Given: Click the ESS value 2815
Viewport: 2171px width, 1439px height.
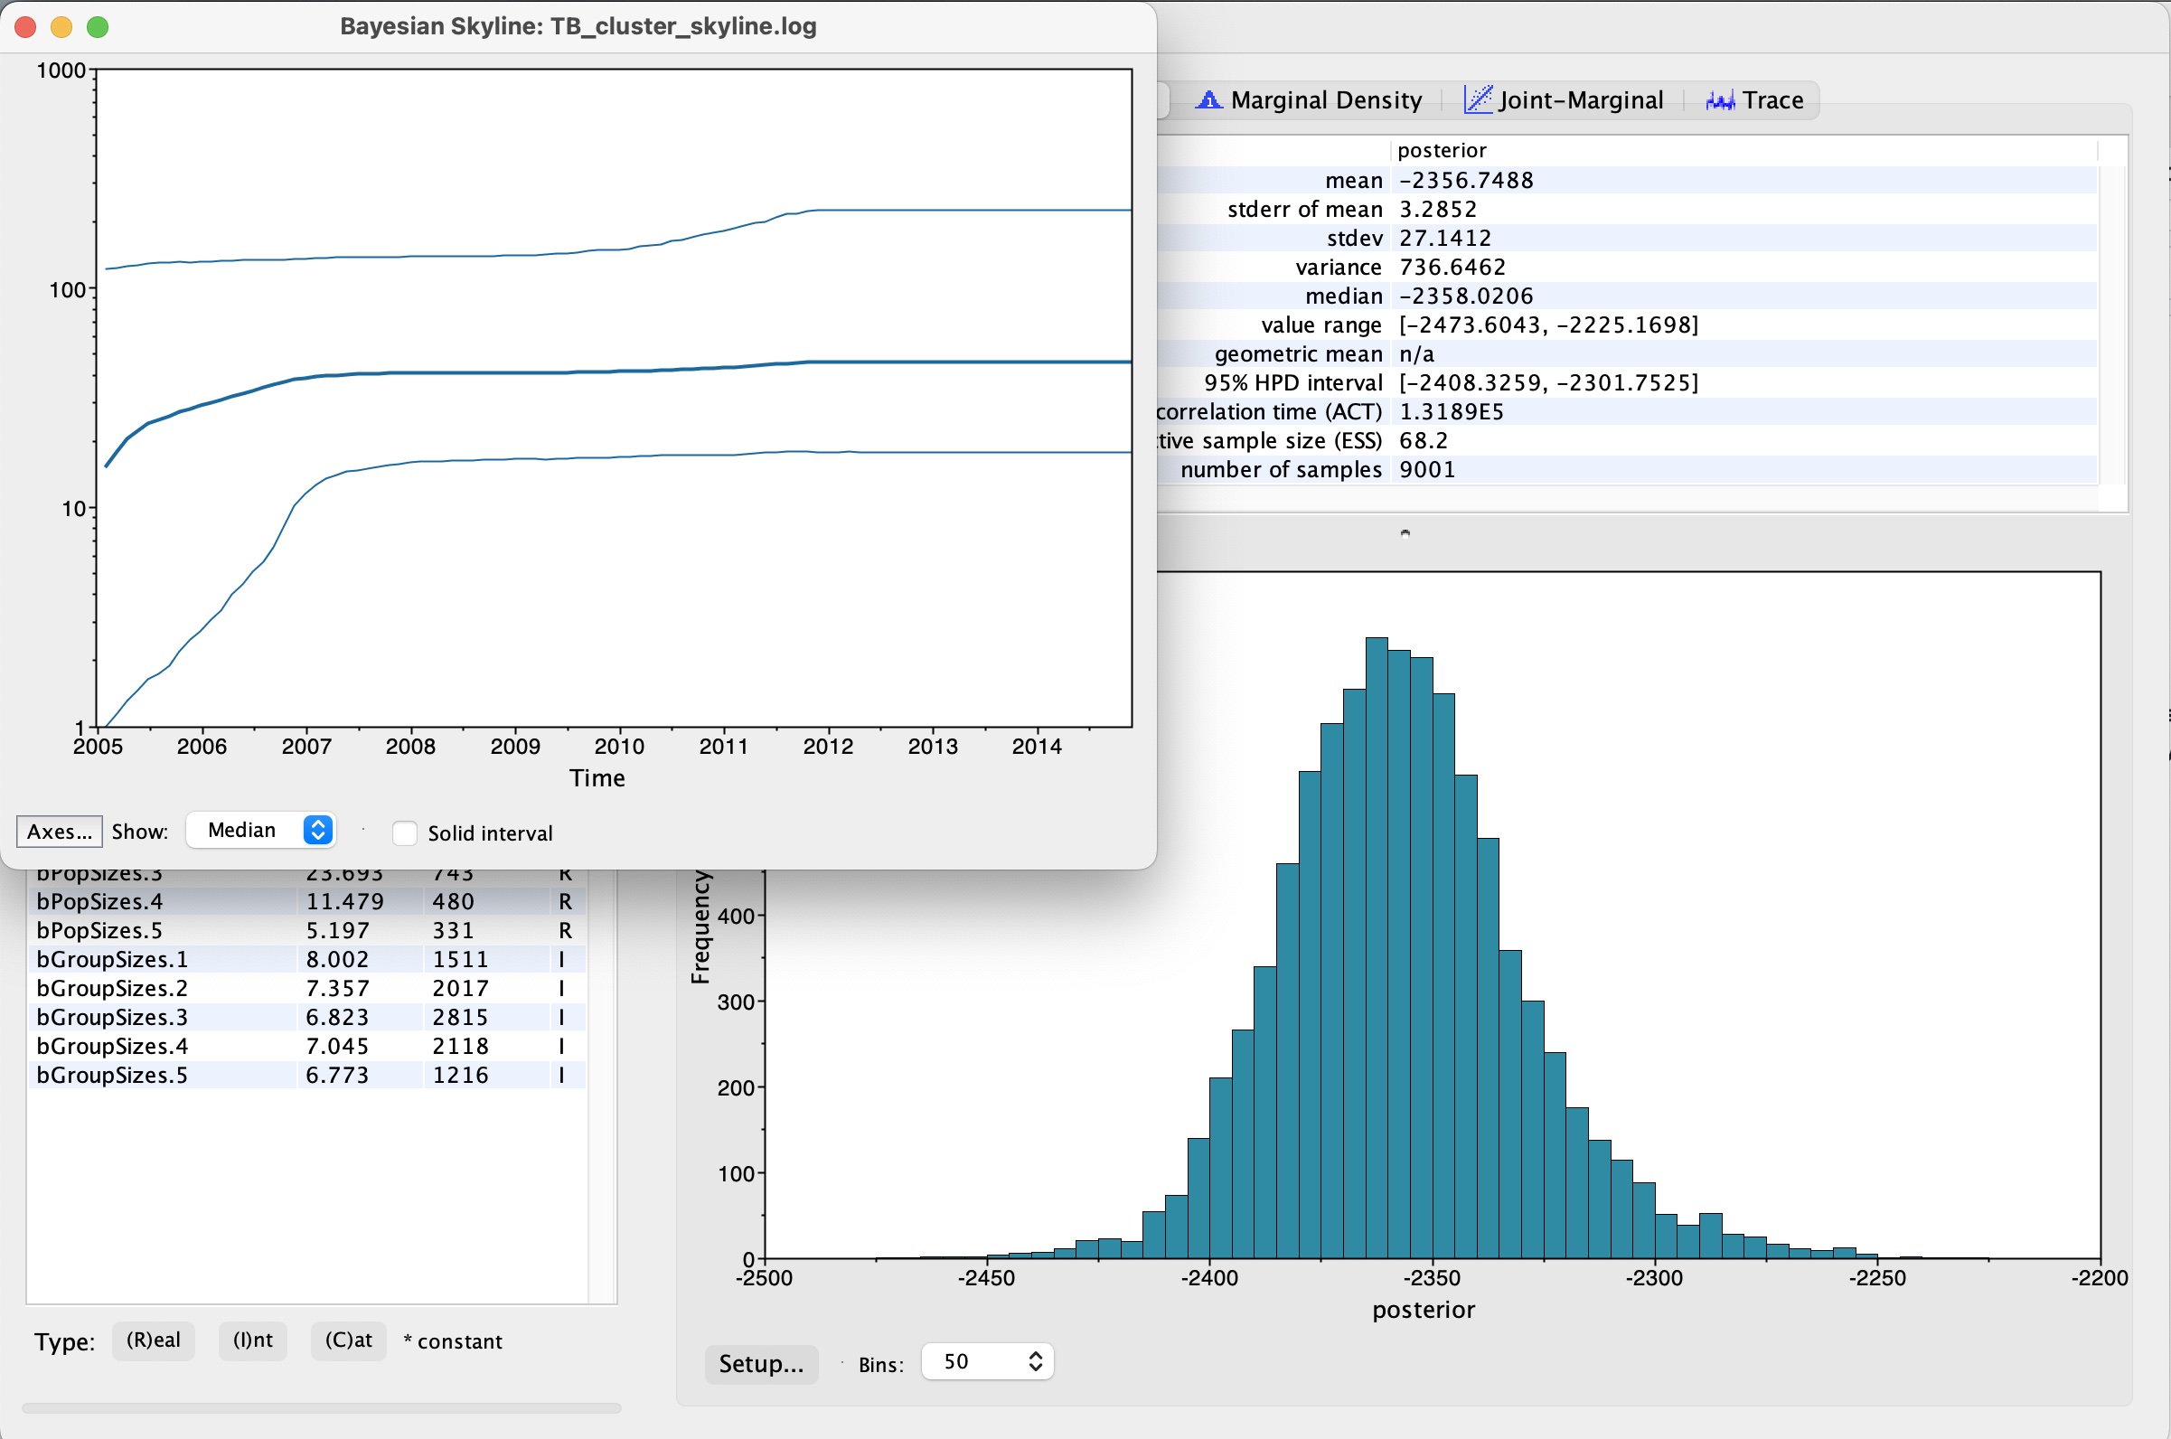Looking at the screenshot, I should tap(461, 1017).
